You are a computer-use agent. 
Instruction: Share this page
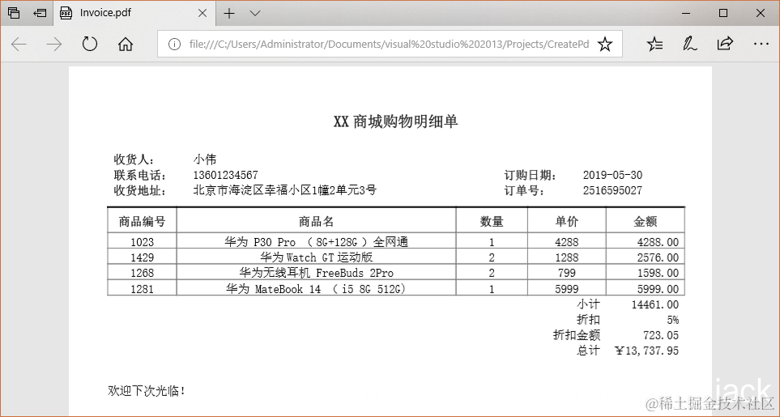tap(725, 44)
